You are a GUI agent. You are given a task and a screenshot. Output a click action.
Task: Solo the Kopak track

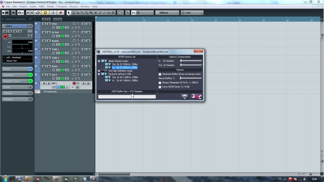(48, 41)
